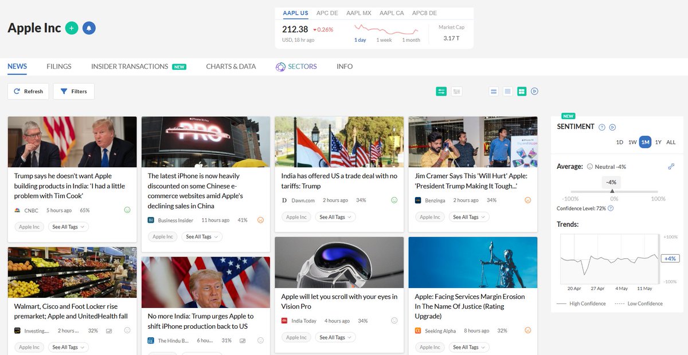Expand See All Tags on Seeking Alpha article
This screenshot has width=688, height=355.
click(470, 347)
